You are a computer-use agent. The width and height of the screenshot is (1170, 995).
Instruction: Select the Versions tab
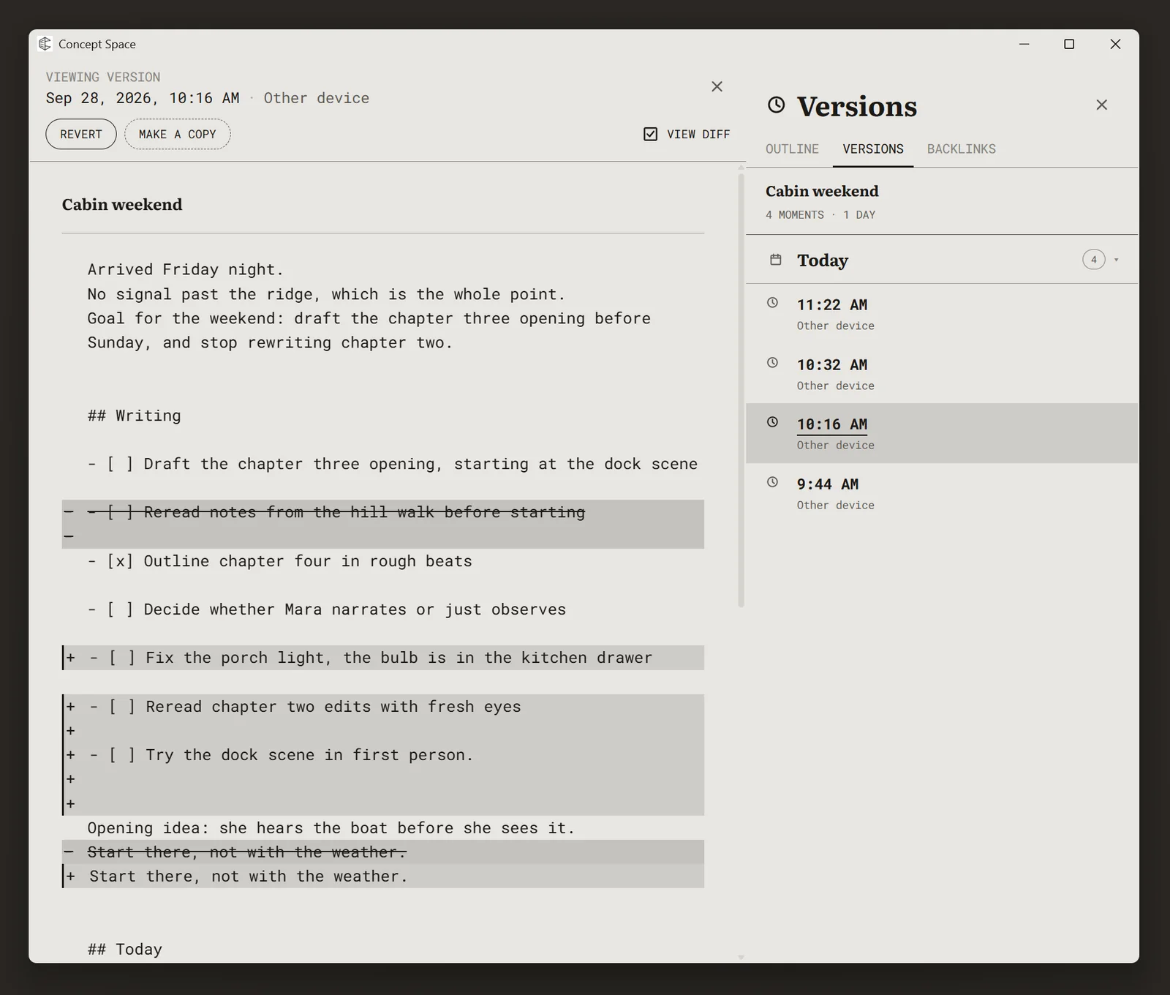point(872,149)
